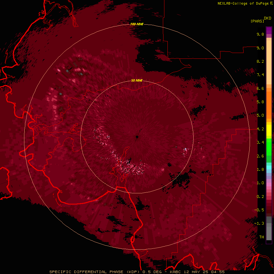Select the 3.4 legend value
Screen dimensions: 274x274
[x=260, y=142]
